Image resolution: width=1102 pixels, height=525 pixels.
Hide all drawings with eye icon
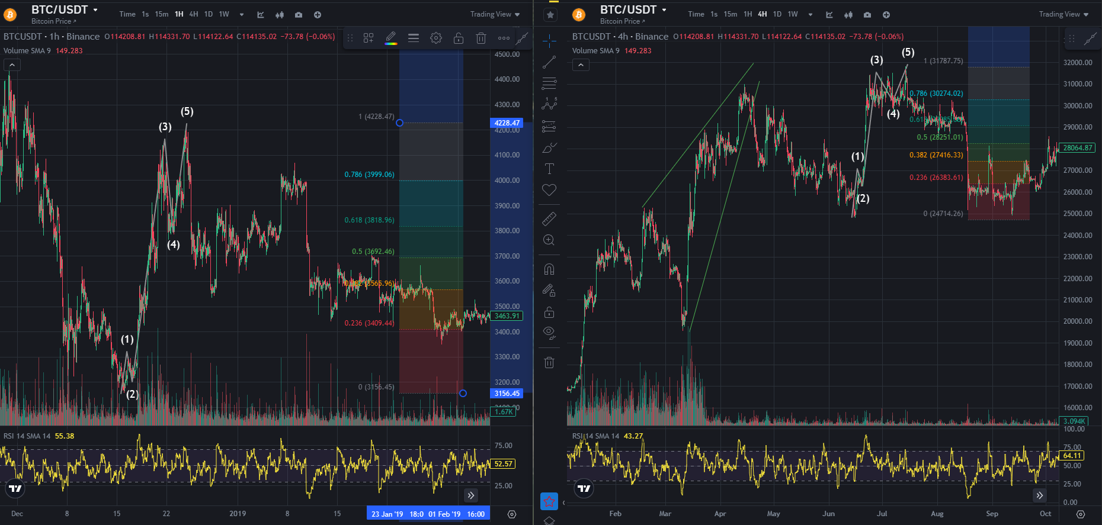tap(549, 333)
